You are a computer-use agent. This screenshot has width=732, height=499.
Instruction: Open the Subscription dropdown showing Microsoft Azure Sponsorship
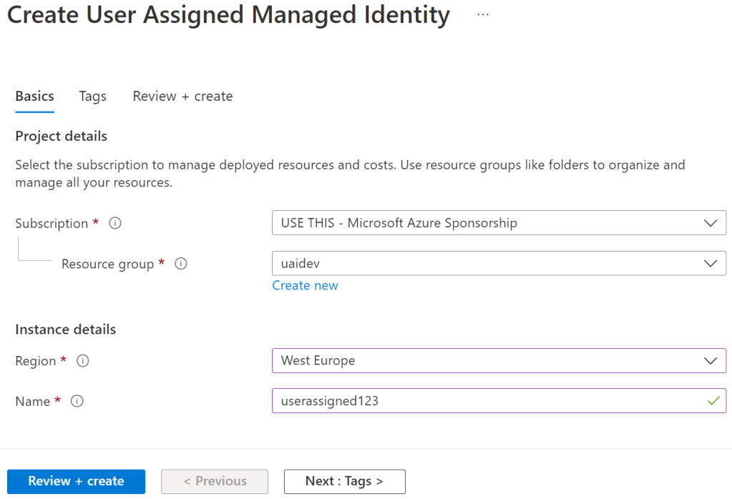tap(487, 223)
